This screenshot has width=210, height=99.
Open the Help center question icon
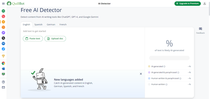pyautogui.click(x=3, y=82)
